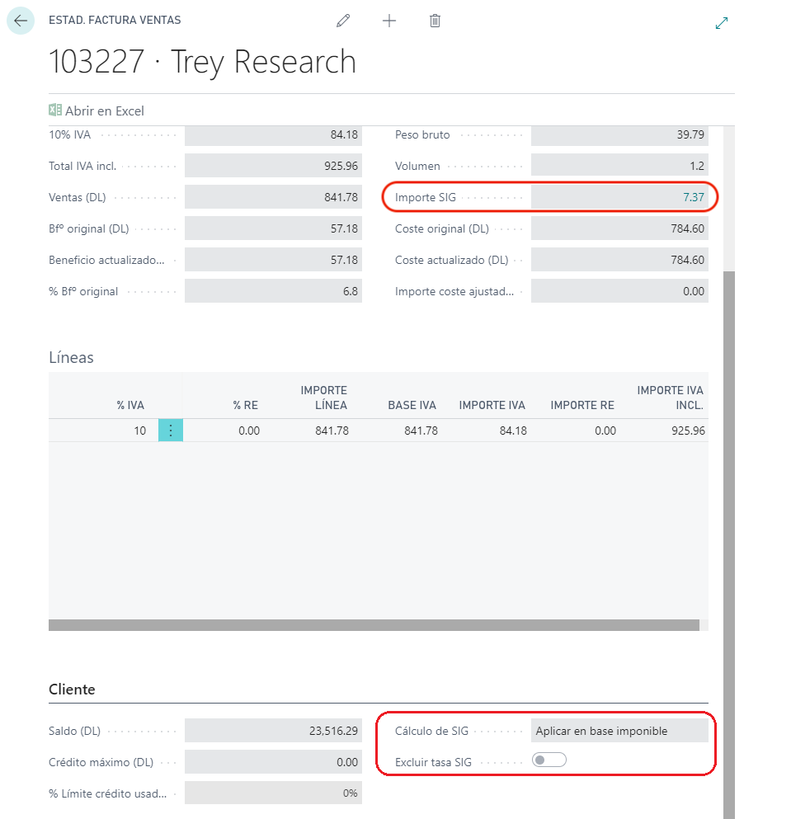Click the horizontal scrollbar under Líneas
Screen dimensions: 791x819
pos(374,625)
